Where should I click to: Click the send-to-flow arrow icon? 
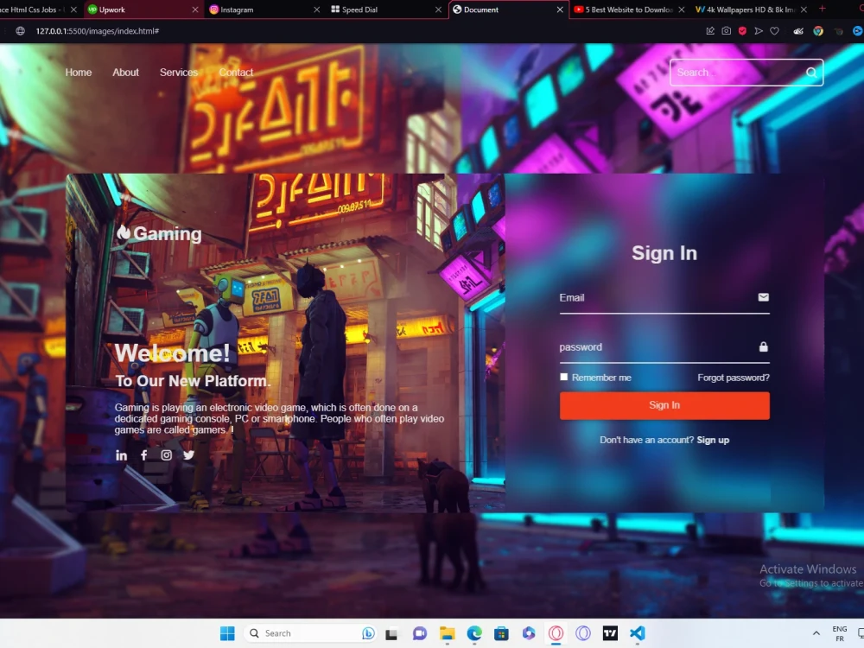(759, 31)
